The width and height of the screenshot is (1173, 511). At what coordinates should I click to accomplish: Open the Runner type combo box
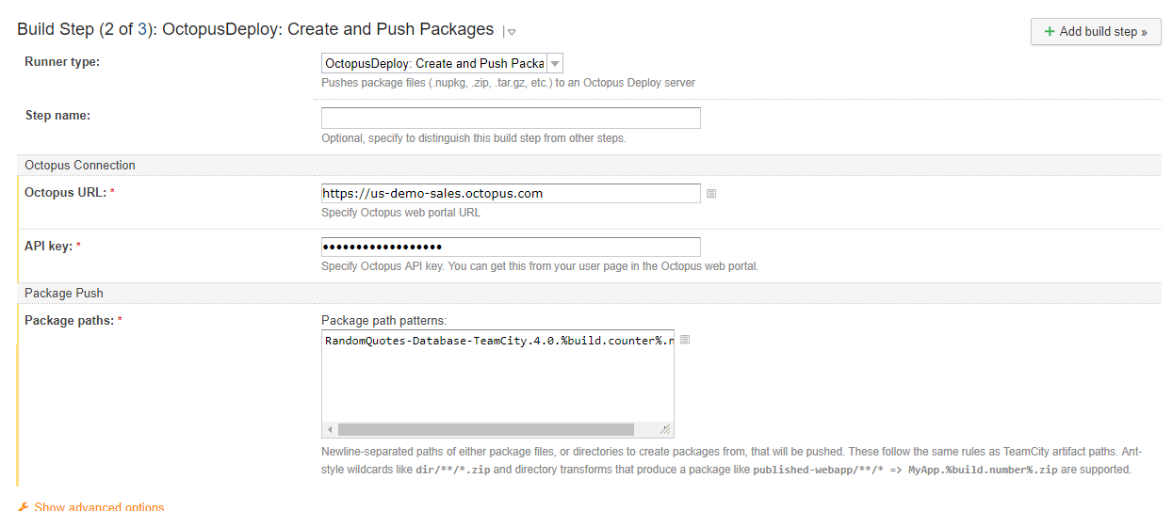434,64
